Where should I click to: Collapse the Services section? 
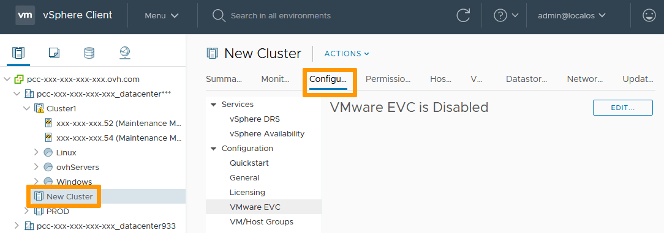(213, 105)
